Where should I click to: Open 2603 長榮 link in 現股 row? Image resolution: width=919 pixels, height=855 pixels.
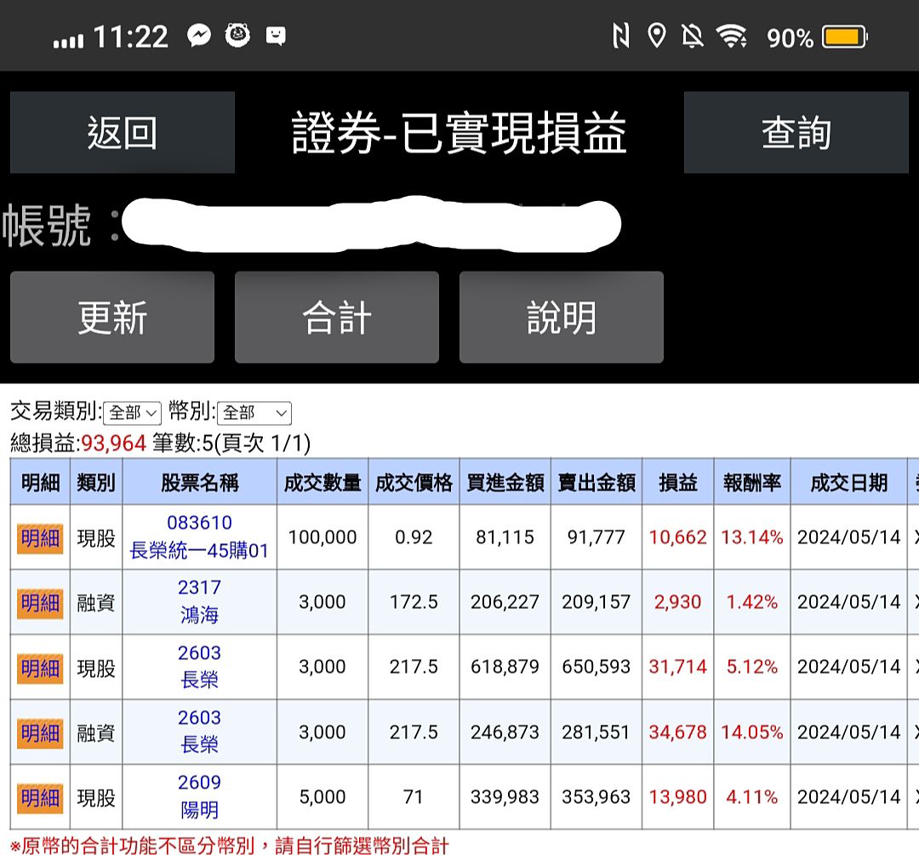click(x=199, y=667)
